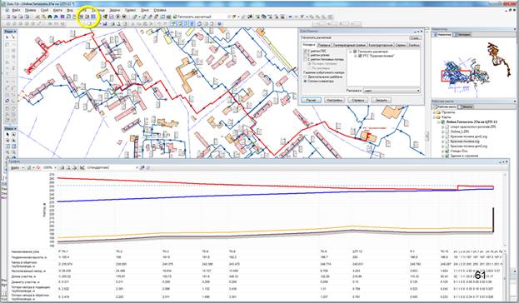
Task: Open the Слой menu
Action: click(44, 10)
